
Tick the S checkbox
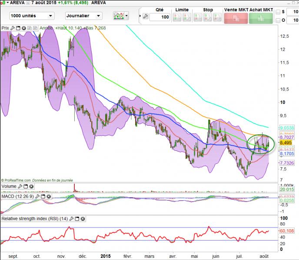(x=278, y=12)
